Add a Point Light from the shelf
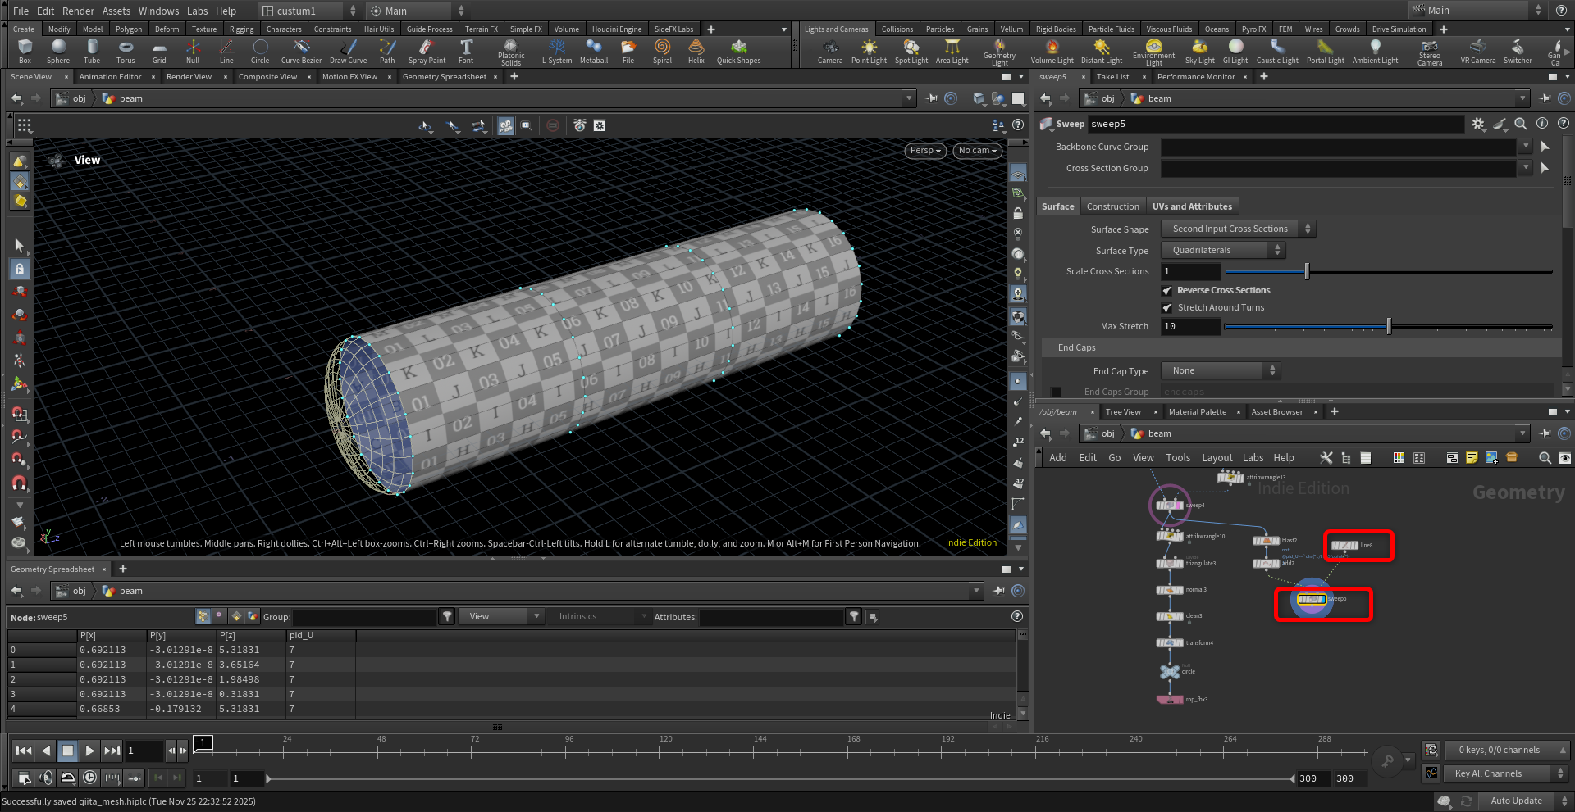 coord(869,51)
